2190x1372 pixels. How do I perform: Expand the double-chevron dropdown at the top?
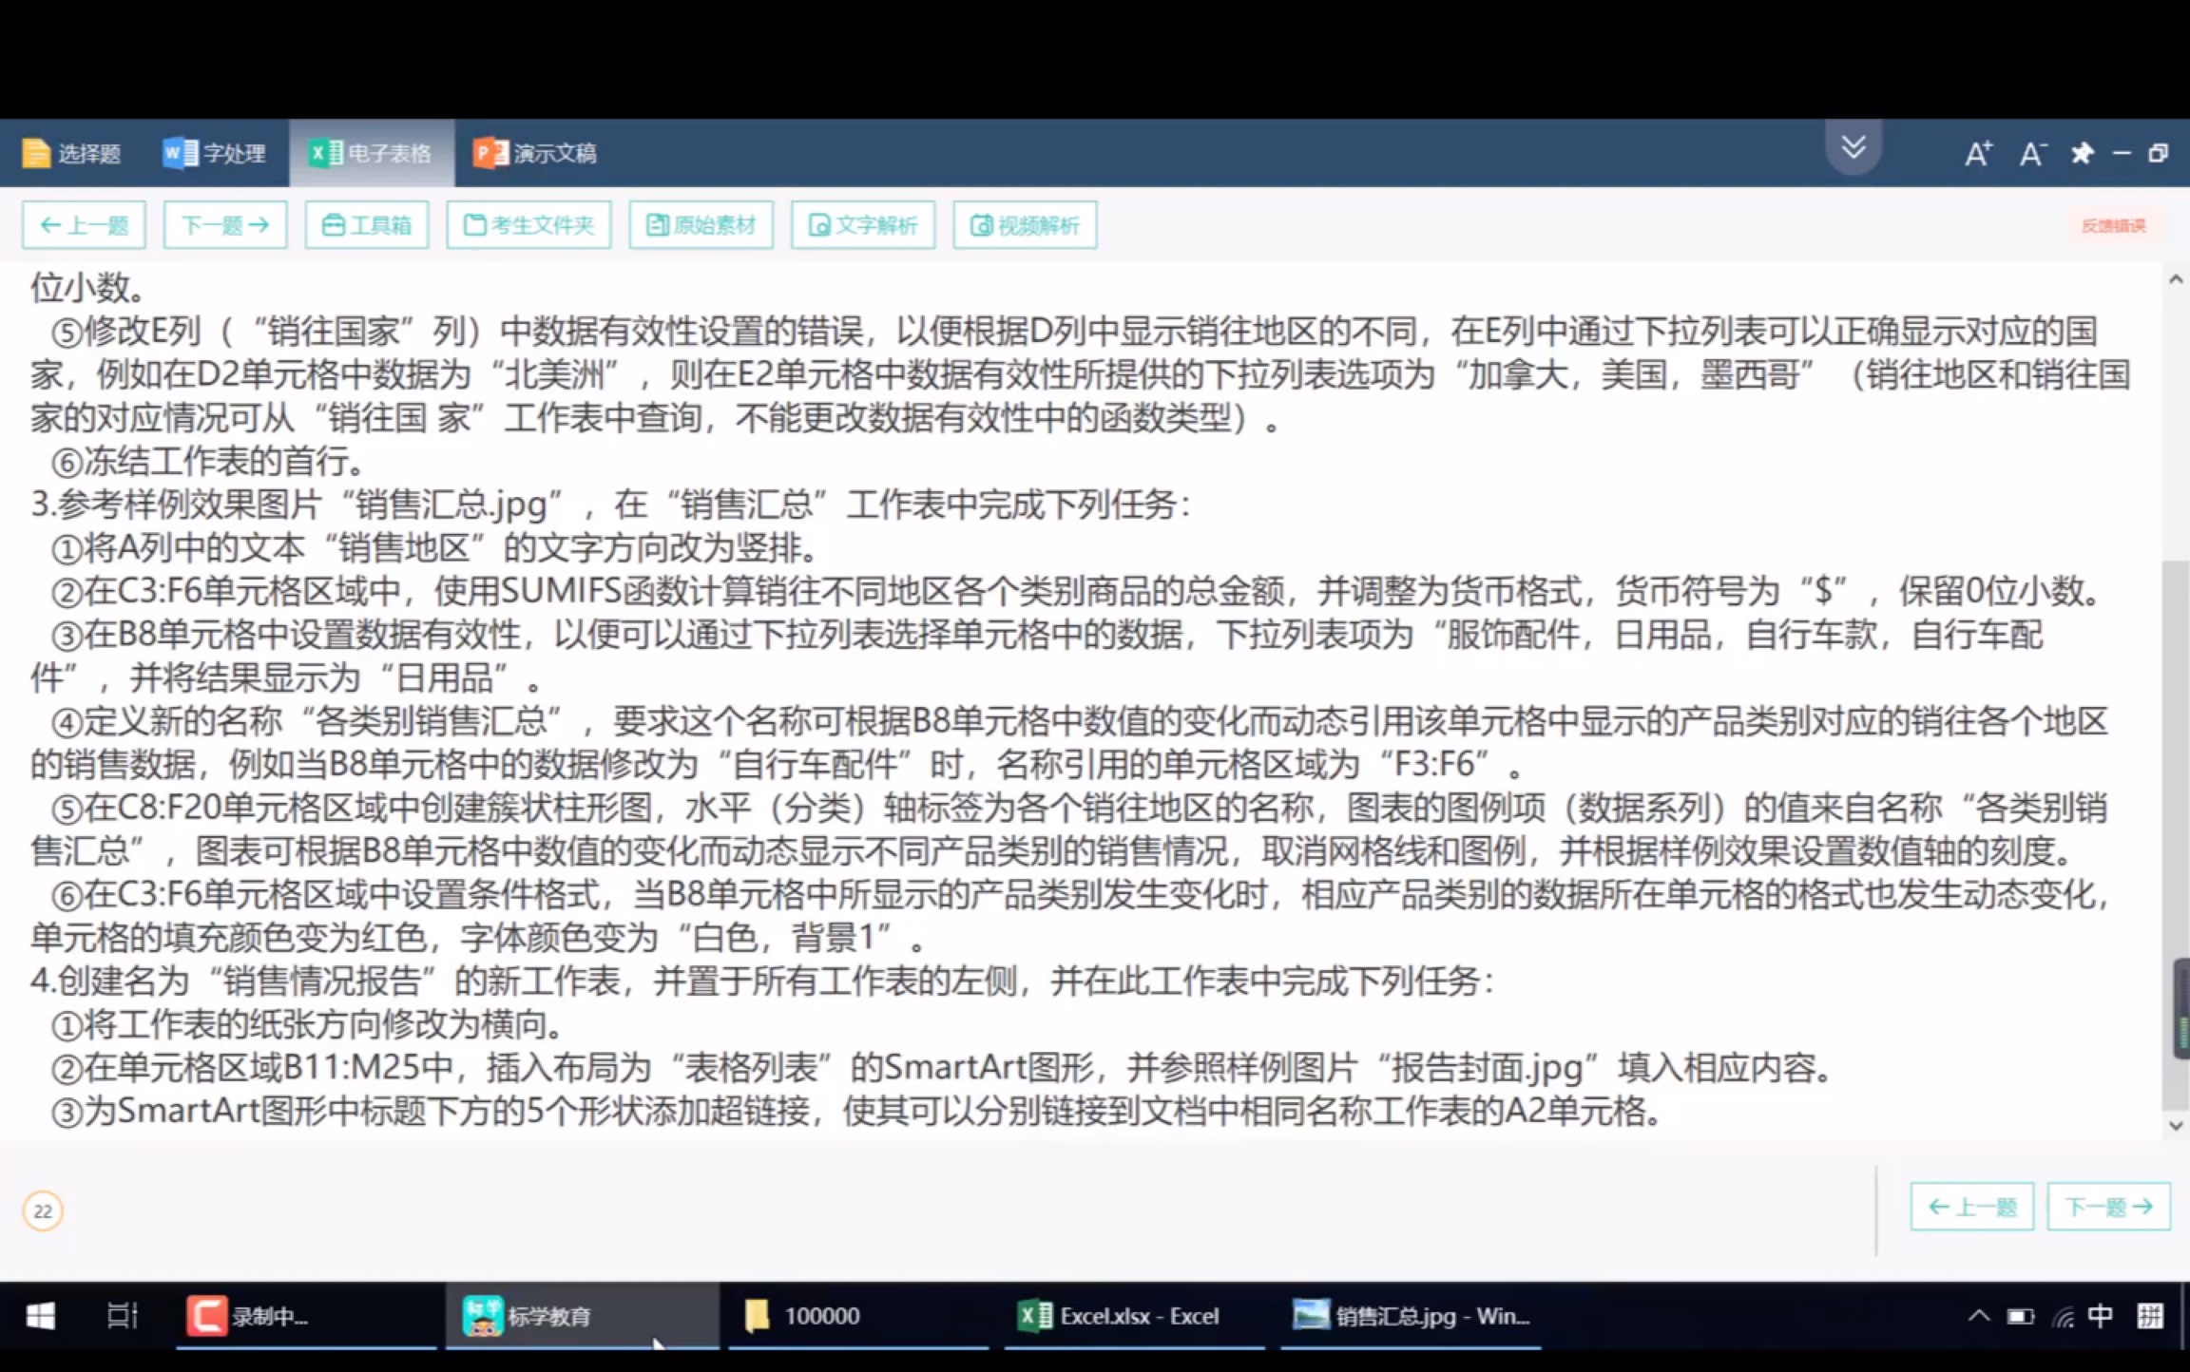click(x=1854, y=147)
